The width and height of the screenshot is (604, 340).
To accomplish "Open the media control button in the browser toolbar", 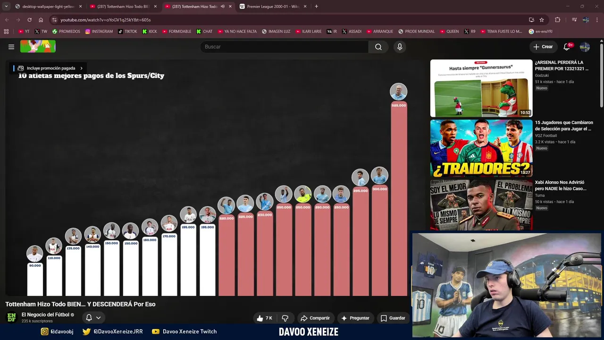I will click(574, 20).
